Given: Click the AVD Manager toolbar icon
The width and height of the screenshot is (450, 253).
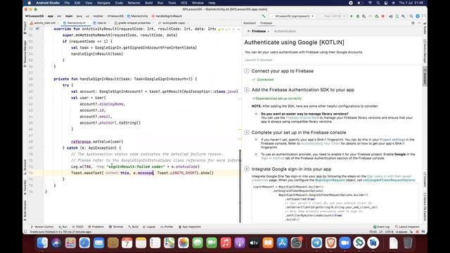Looking at the screenshot, I should [x=397, y=16].
